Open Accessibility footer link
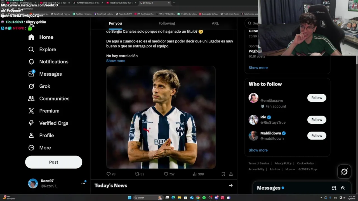 pyautogui.click(x=256, y=169)
